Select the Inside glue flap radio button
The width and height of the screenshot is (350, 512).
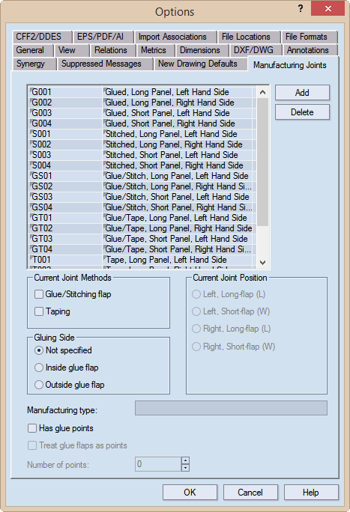pyautogui.click(x=39, y=368)
